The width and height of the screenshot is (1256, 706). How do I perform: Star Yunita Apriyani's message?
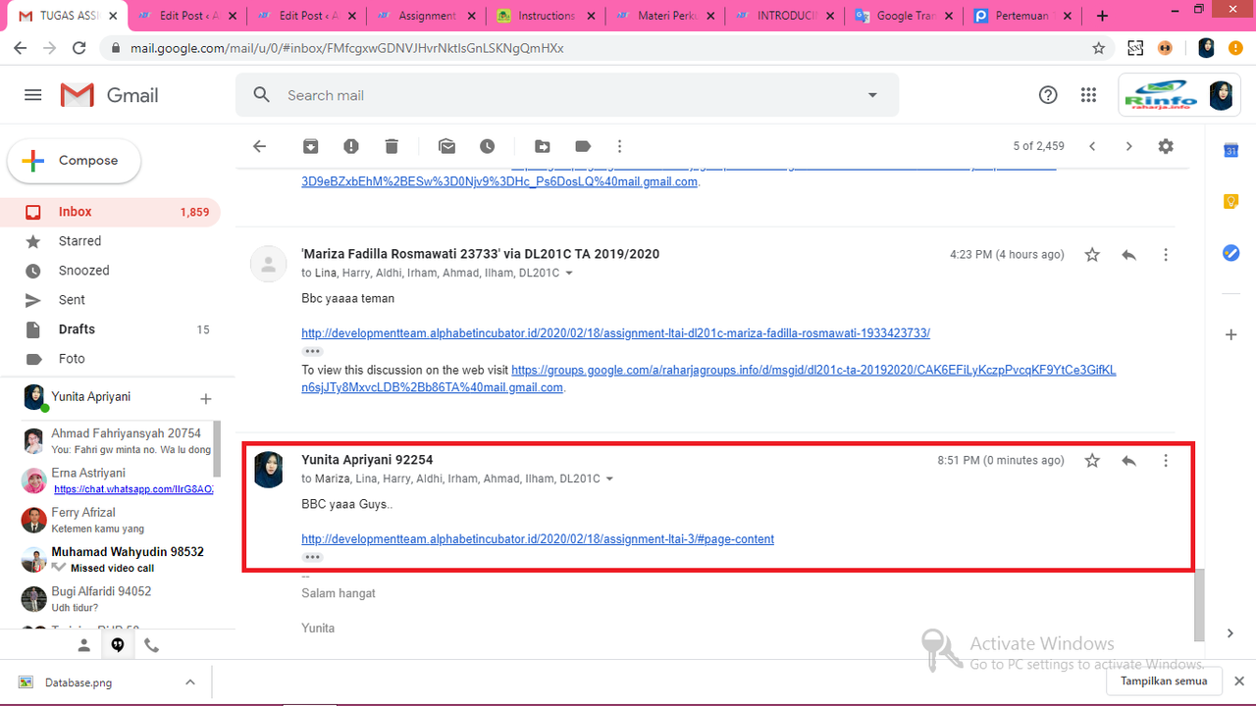click(x=1092, y=461)
